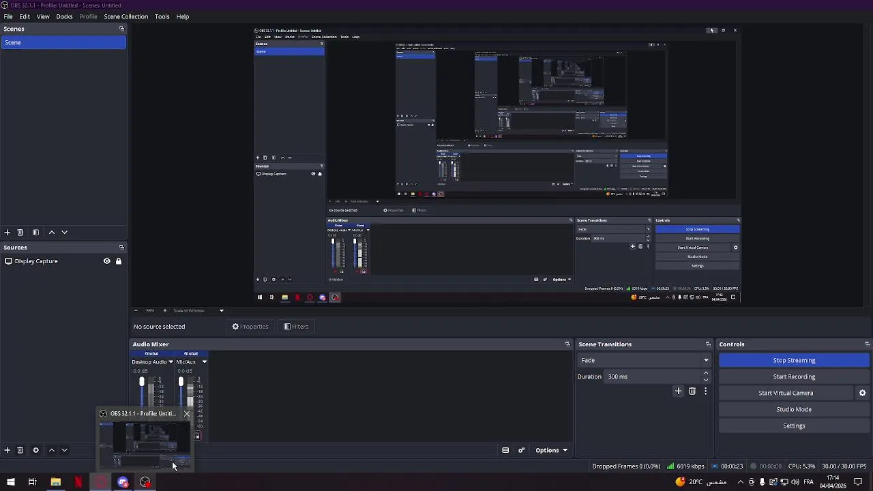Click the Duration 300 ms field
This screenshot has height=491, width=873.
(x=653, y=376)
